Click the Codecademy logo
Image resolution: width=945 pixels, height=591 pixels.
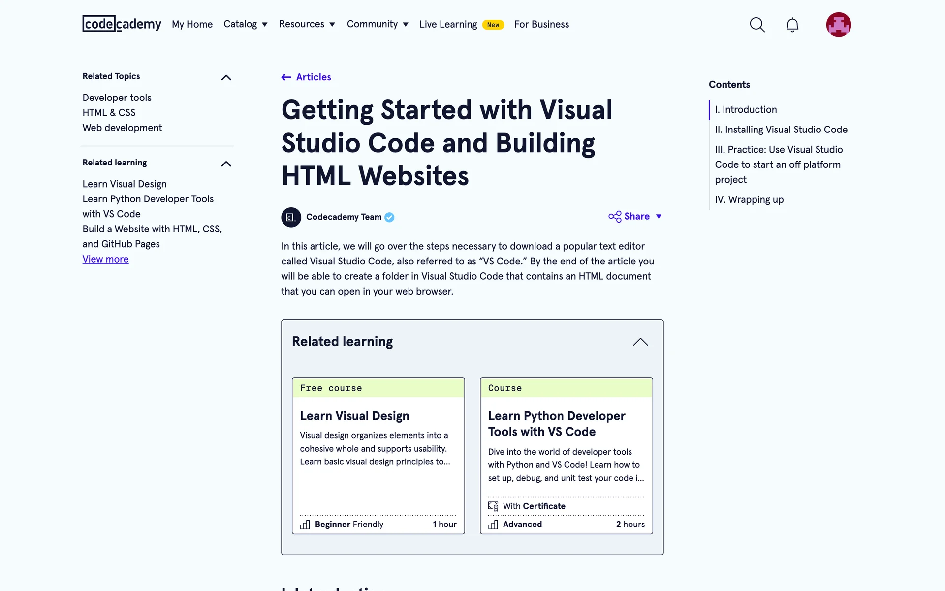(122, 24)
